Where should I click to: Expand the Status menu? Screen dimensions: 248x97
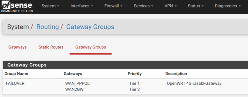tap(196, 6)
